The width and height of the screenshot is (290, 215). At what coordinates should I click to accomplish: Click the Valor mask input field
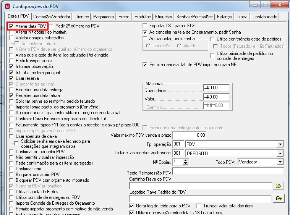(216, 97)
